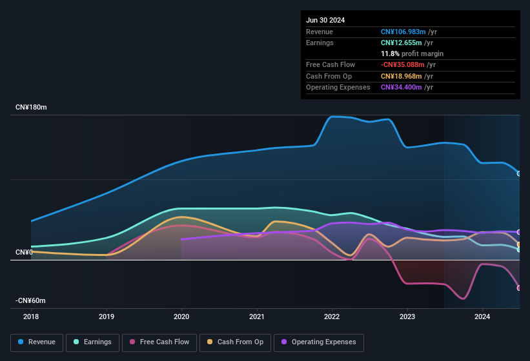The height and width of the screenshot is (361, 530).
Task: Click the -CN¥60m y-axis label
Action: pos(30,300)
